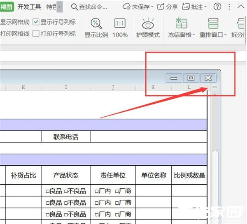Check 打印行号列标 checkbox
The width and height of the screenshot is (247, 224).
coord(36,34)
